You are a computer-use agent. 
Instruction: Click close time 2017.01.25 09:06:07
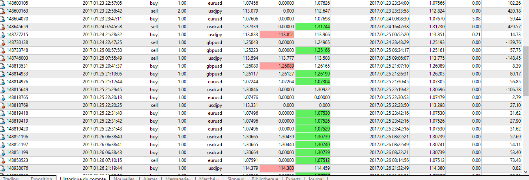point(389,58)
